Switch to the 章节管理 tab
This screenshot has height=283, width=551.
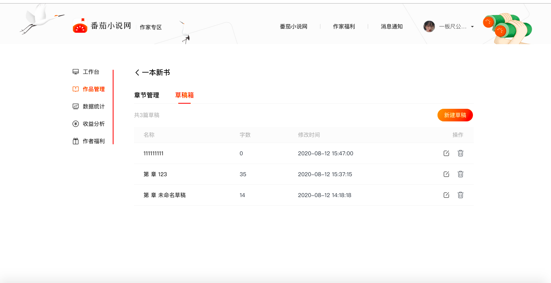pyautogui.click(x=147, y=95)
